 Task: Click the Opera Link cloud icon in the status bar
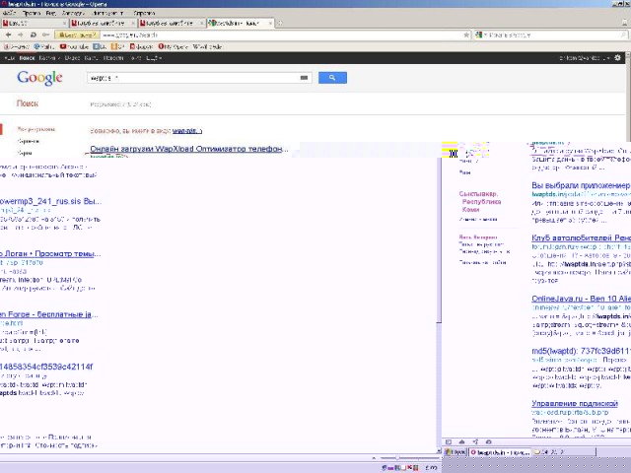pos(461,441)
